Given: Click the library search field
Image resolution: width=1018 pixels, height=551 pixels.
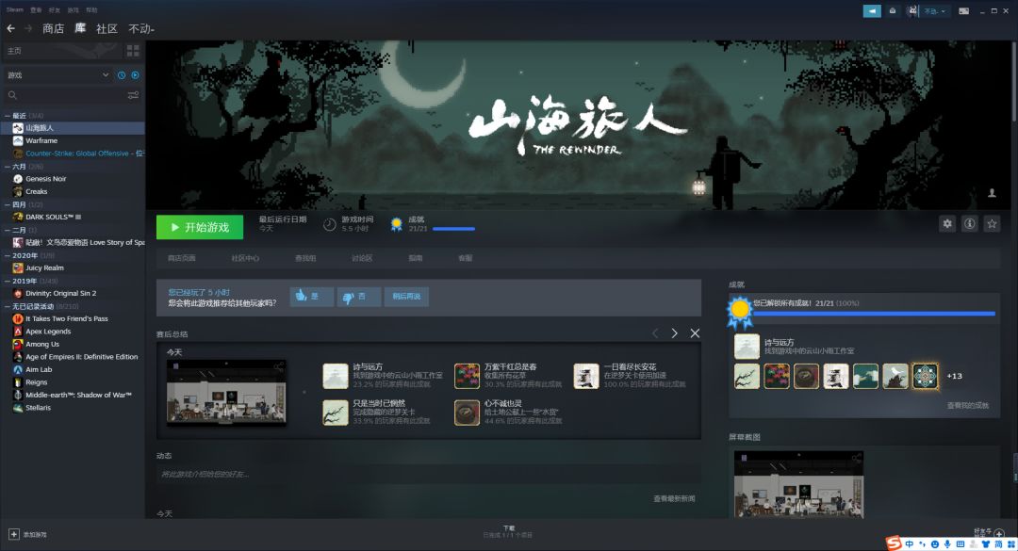Looking at the screenshot, I should point(65,95).
